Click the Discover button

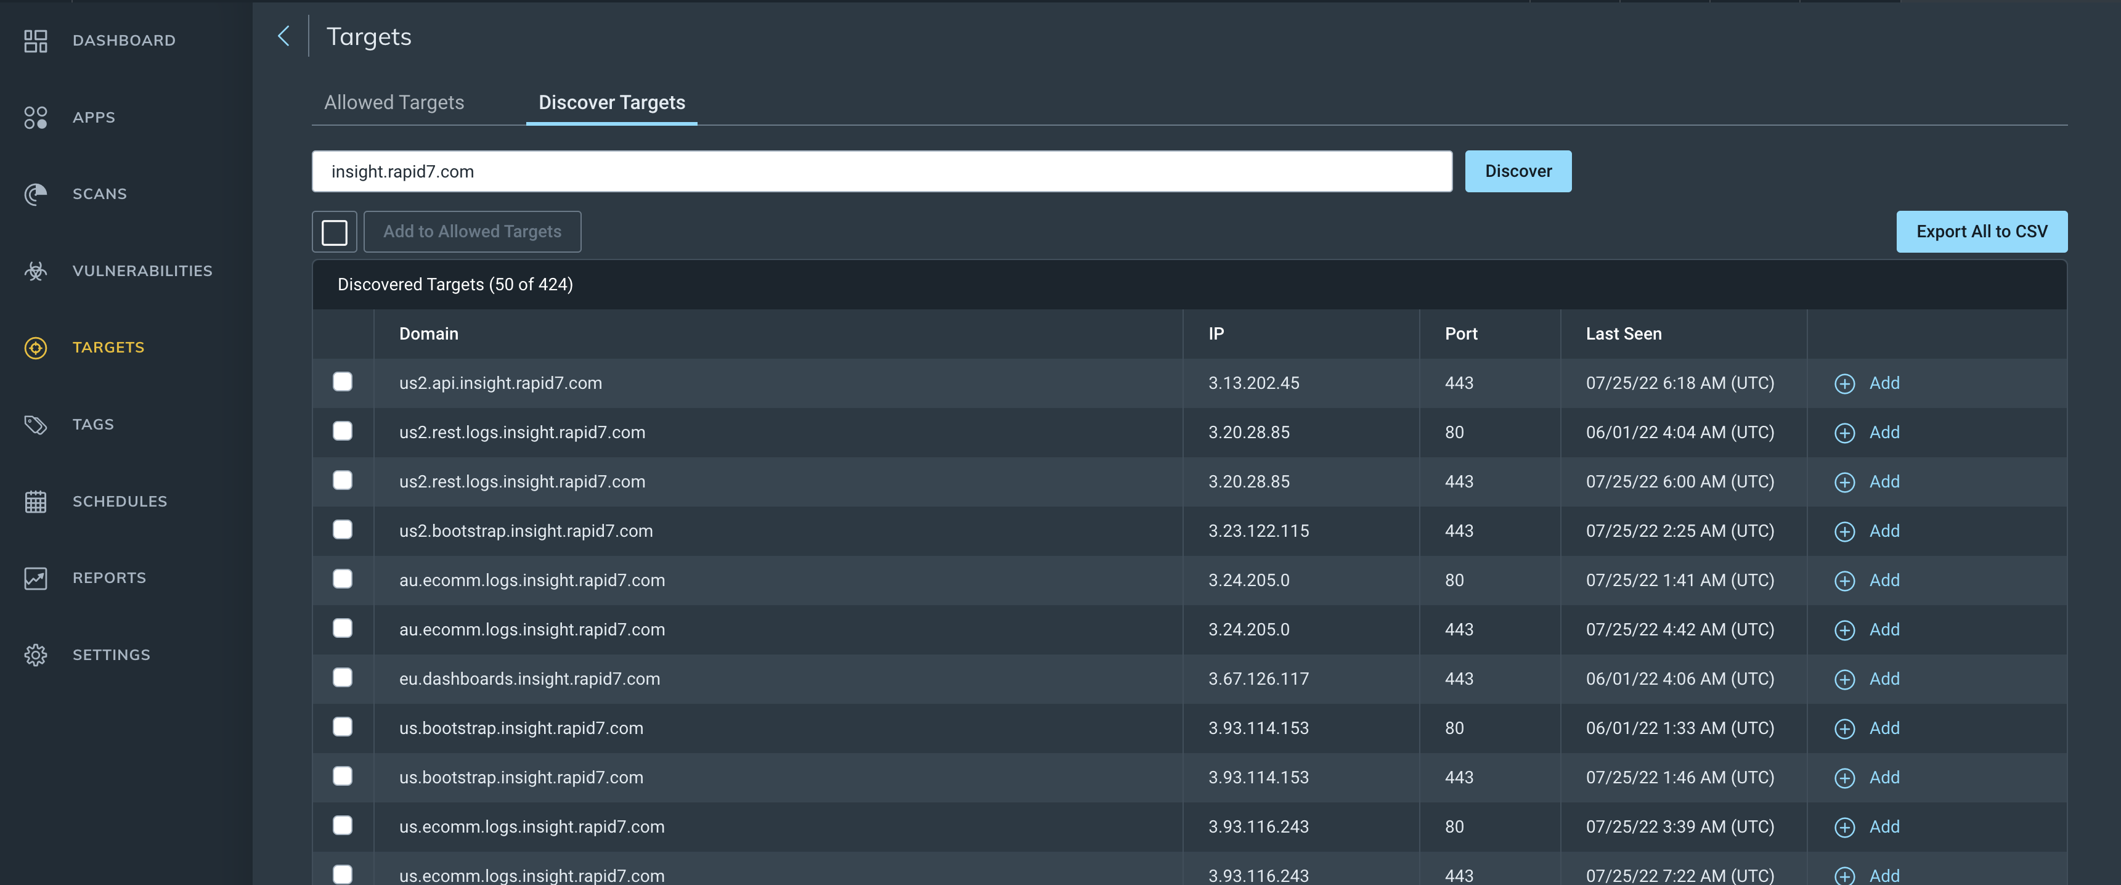coord(1518,171)
